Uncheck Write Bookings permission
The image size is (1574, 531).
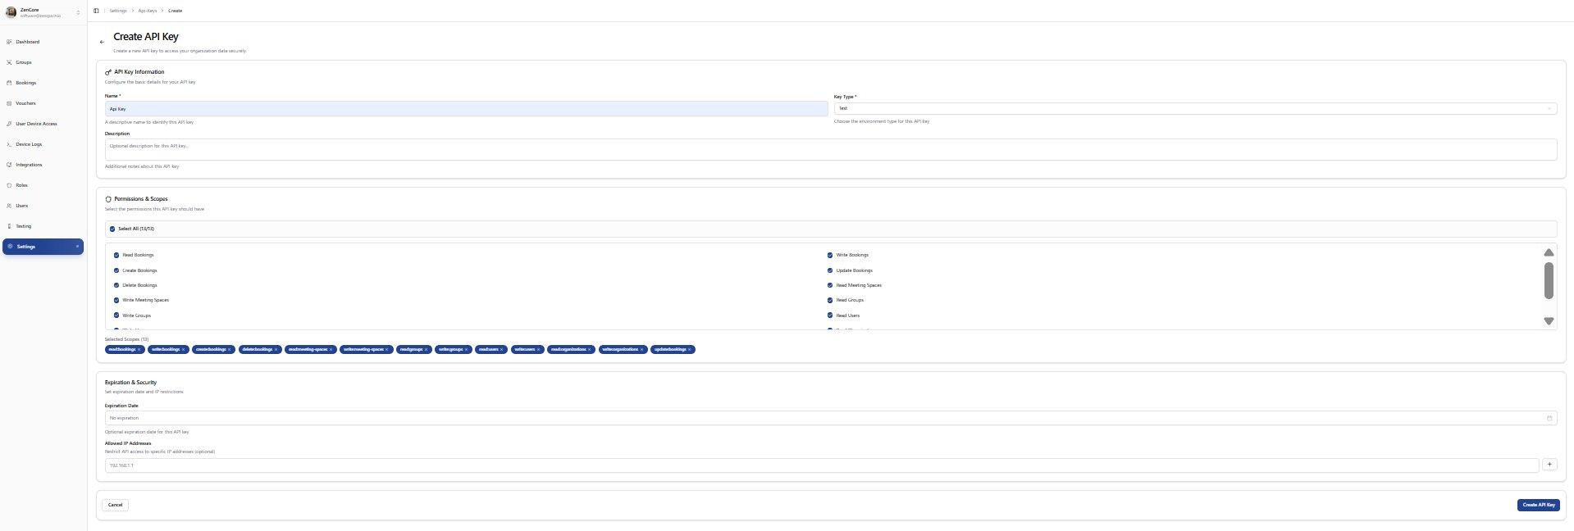click(x=830, y=255)
